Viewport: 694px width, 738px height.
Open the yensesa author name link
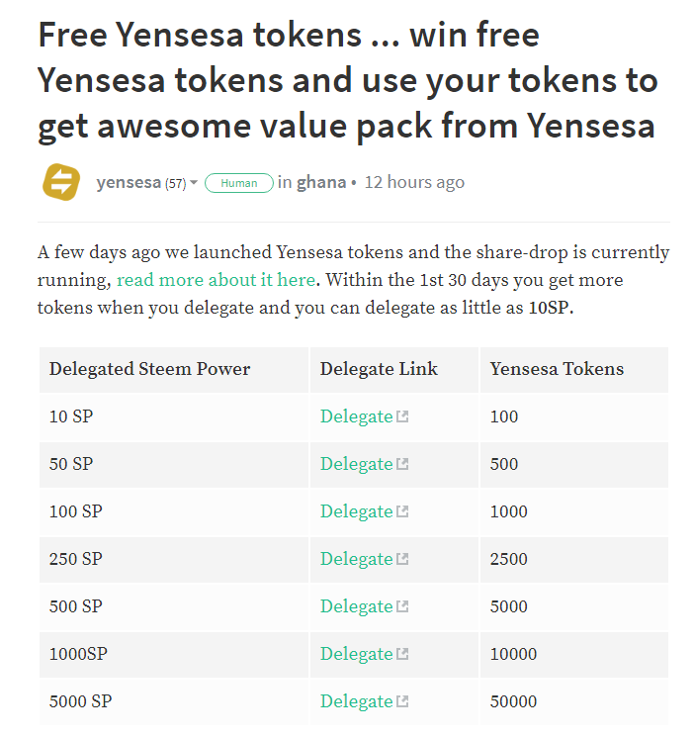point(129,182)
